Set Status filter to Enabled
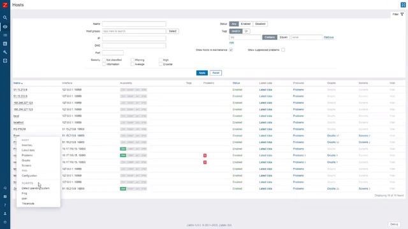 [x=245, y=24]
